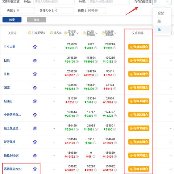Open the history clock beside 10824
Image resolution: width=174 pixels, height=174 pixels.
[x=115, y=102]
